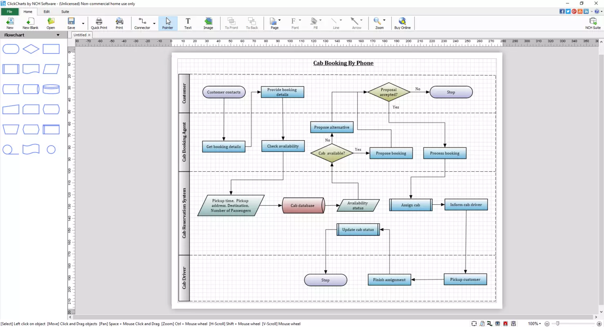Click the New chart icon
Image resolution: width=604 pixels, height=327 pixels.
(10, 23)
